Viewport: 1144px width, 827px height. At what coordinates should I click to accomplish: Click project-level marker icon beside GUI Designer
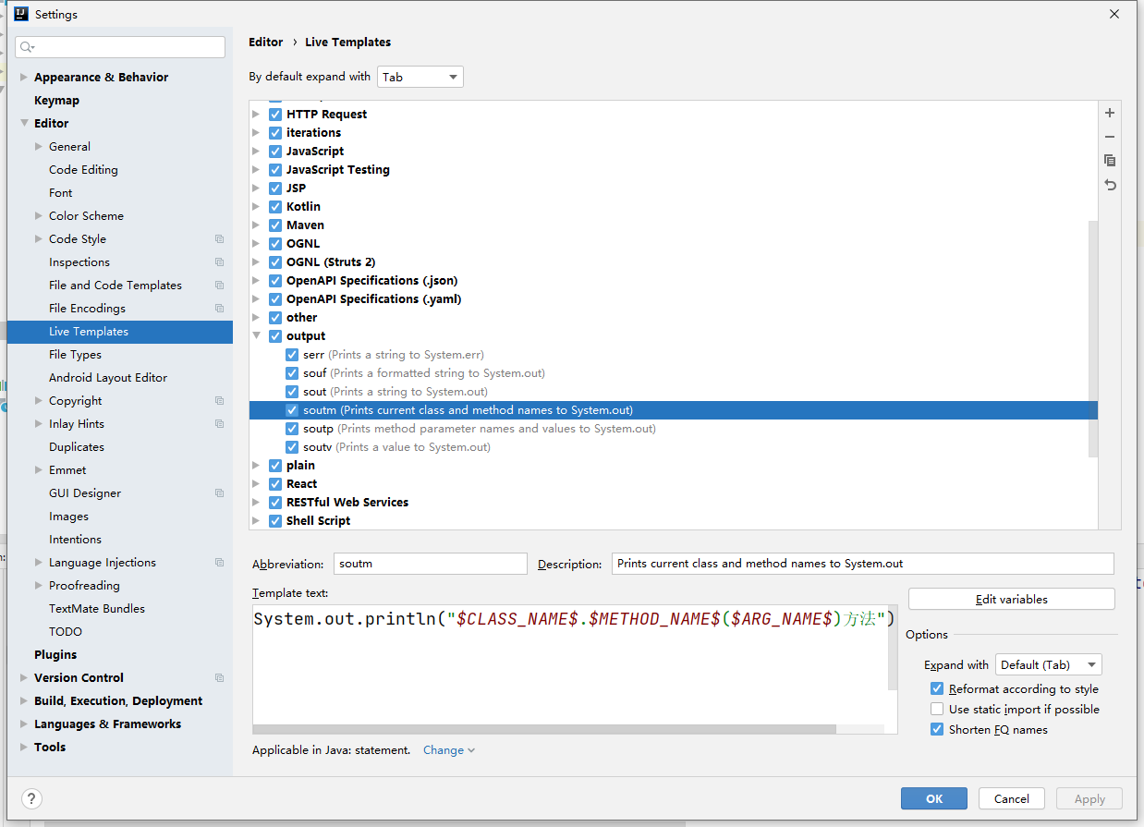point(219,493)
